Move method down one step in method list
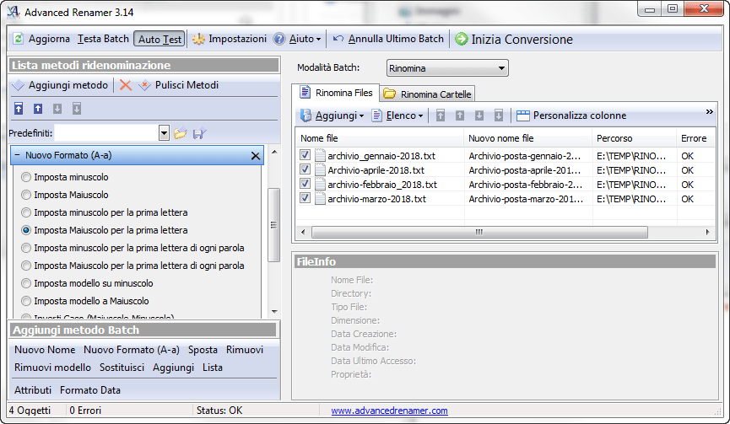 (57, 109)
